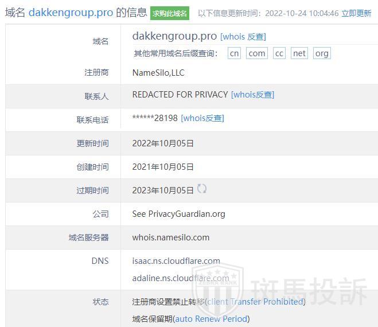This screenshot has width=378, height=327.
Task: Pick the org domain suffix option
Action: coord(322,53)
